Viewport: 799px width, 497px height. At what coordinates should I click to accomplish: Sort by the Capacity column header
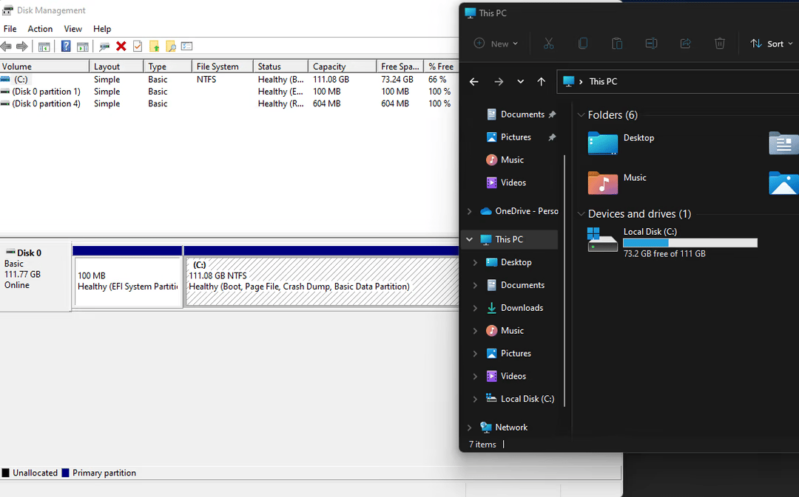(343, 66)
